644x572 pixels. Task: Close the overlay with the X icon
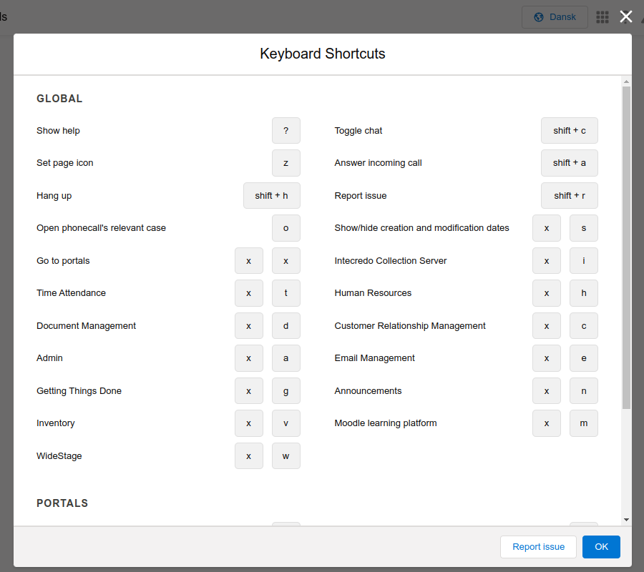626,17
